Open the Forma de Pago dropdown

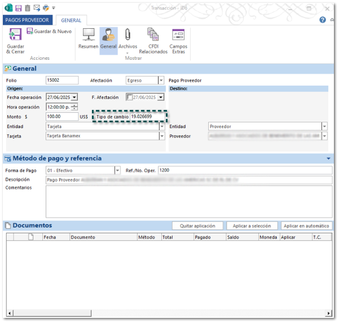point(117,170)
